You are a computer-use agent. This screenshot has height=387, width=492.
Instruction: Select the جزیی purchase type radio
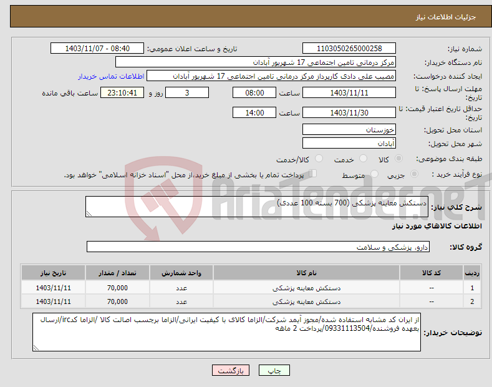414,174
